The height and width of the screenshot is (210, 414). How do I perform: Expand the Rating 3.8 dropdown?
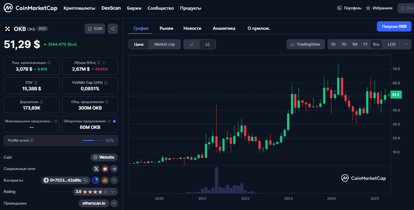[x=113, y=192]
